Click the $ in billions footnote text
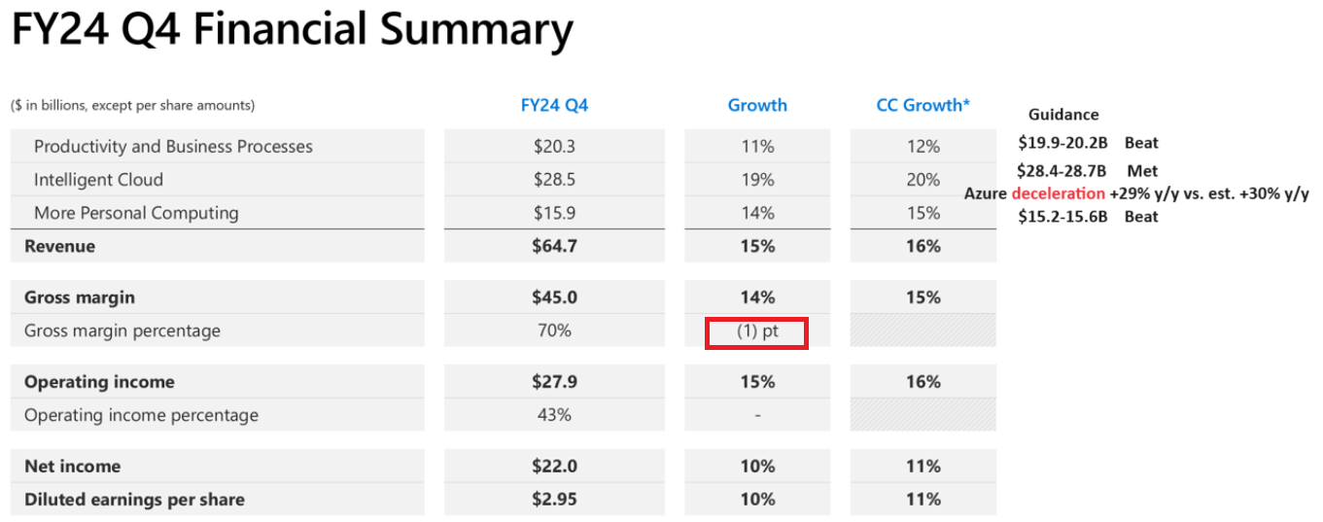 pyautogui.click(x=133, y=105)
